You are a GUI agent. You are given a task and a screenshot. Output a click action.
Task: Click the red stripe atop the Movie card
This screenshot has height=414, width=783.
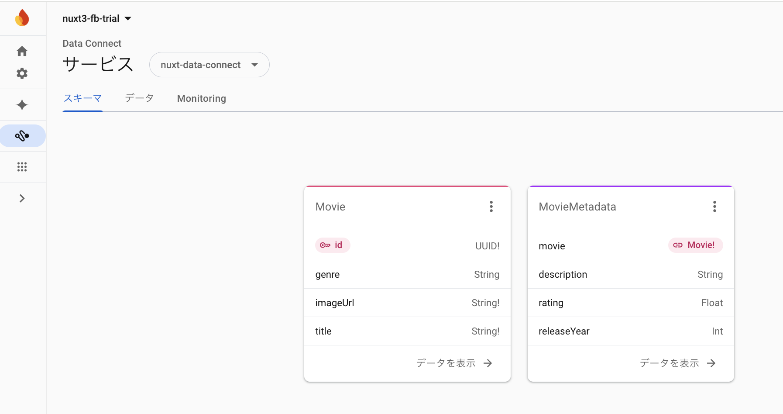click(x=407, y=186)
